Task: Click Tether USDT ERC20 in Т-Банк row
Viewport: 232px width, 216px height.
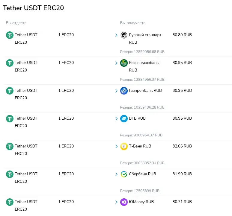Action: click(26, 150)
